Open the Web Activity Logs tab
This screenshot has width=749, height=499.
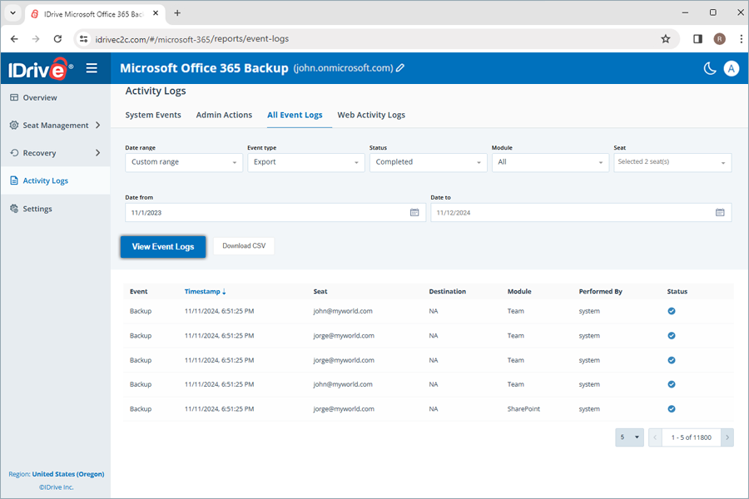(x=371, y=115)
